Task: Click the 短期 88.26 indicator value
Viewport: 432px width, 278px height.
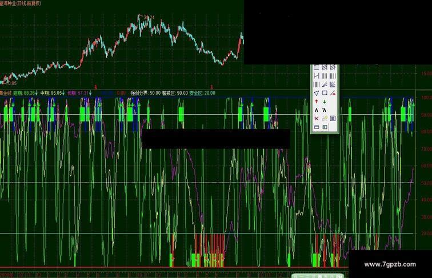Action: (x=25, y=93)
